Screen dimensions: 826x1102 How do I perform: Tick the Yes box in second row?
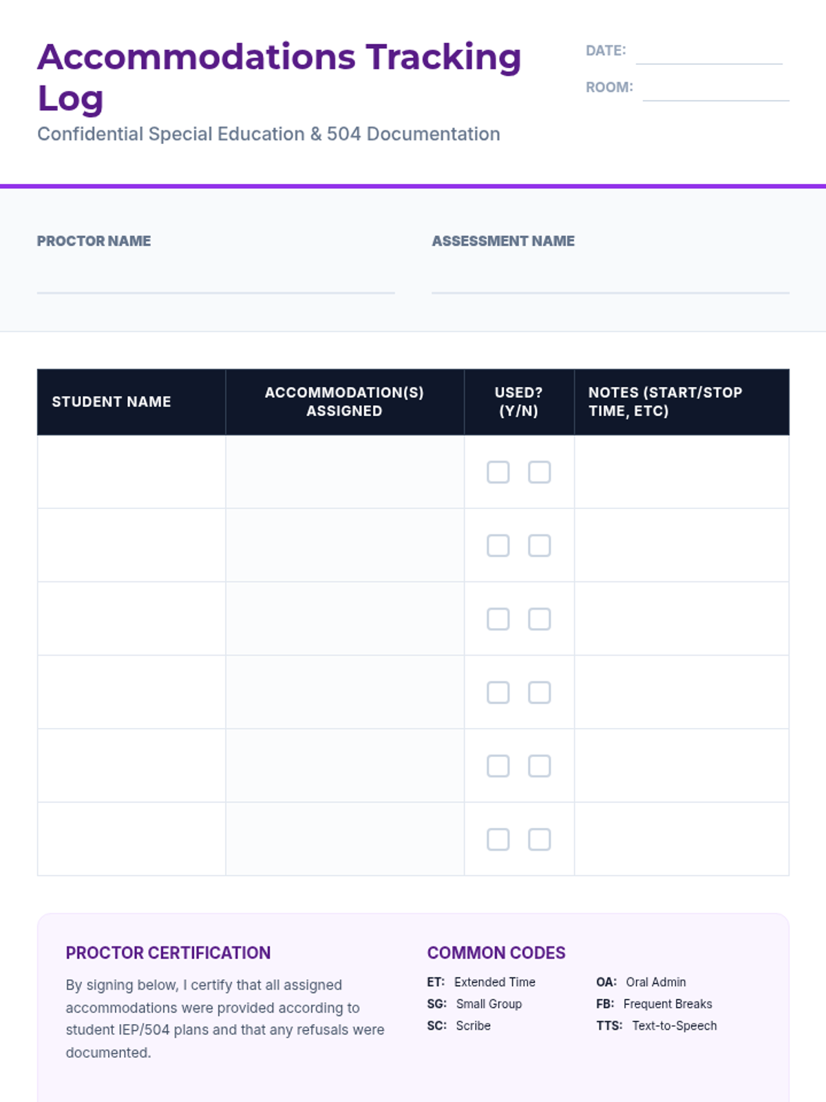[x=498, y=545]
